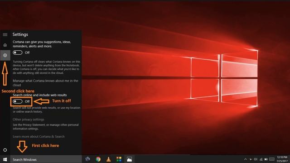This screenshot has width=290, height=163.
Task: Click the Cortana circle icon at bottom
Action: tap(5, 150)
